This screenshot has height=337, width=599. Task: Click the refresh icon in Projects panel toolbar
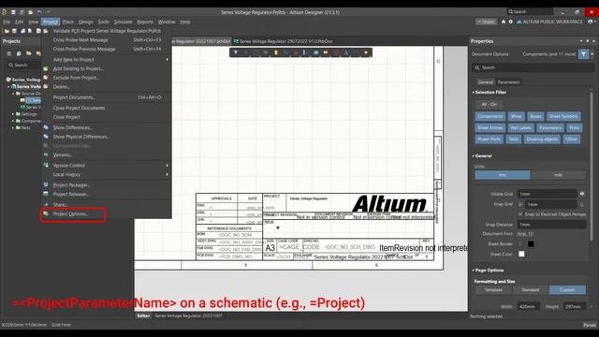(19, 54)
